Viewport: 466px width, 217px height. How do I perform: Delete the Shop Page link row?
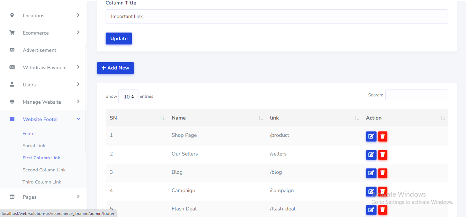tap(383, 136)
